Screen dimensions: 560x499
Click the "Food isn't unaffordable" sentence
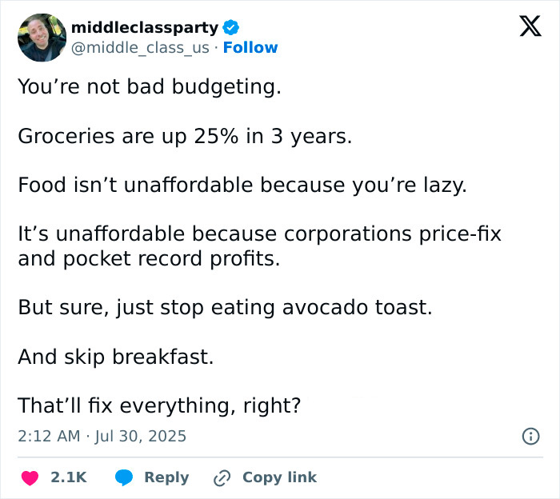(242, 186)
